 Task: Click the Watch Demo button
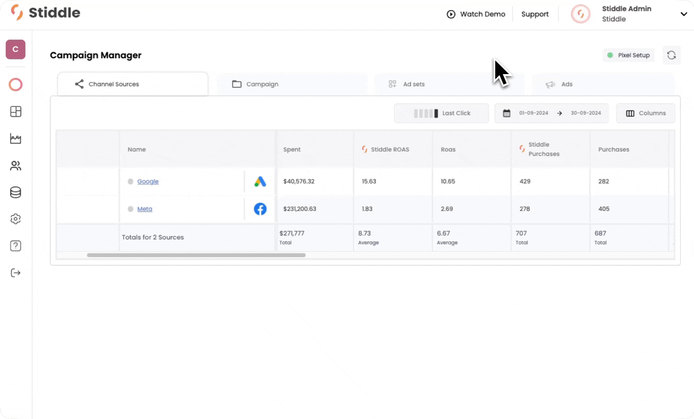[x=476, y=14]
